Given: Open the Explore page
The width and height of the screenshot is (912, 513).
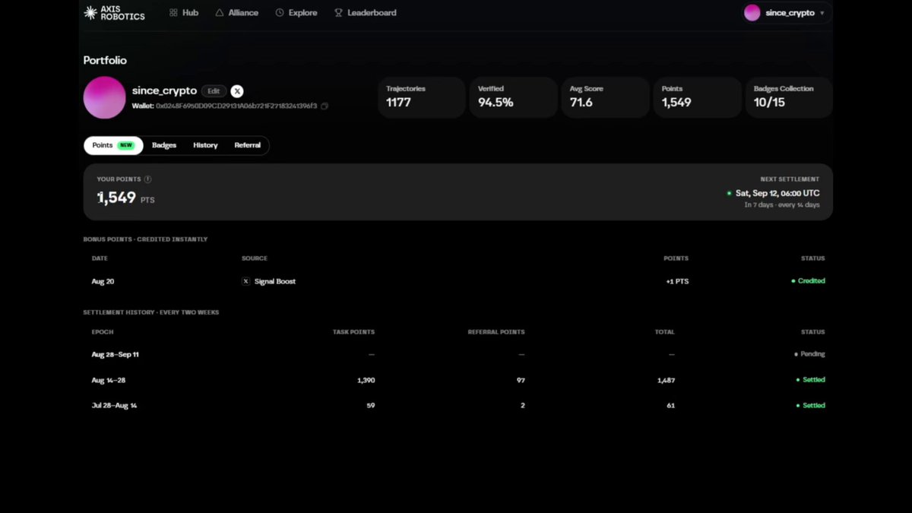Looking at the screenshot, I should tap(296, 13).
